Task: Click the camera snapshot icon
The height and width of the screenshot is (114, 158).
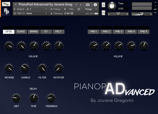Action: [x=88, y=5]
